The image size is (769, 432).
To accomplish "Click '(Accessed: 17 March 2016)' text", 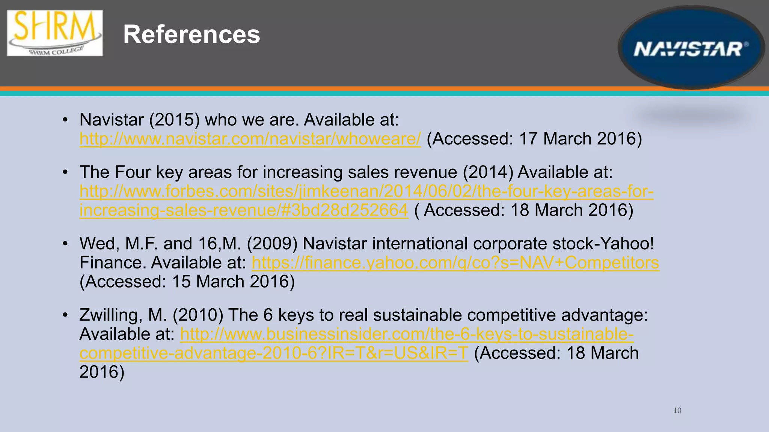I will pyautogui.click(x=534, y=139).
